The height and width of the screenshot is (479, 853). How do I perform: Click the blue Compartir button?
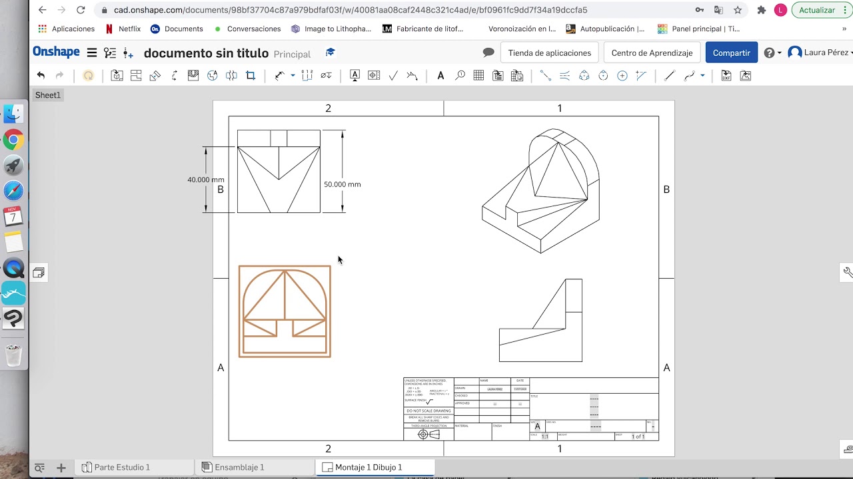[x=731, y=53]
